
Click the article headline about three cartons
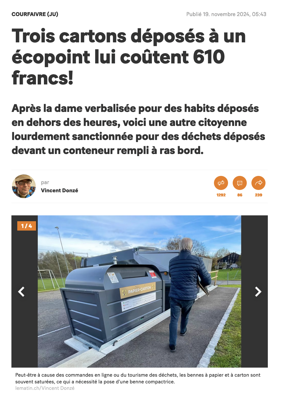[129, 57]
